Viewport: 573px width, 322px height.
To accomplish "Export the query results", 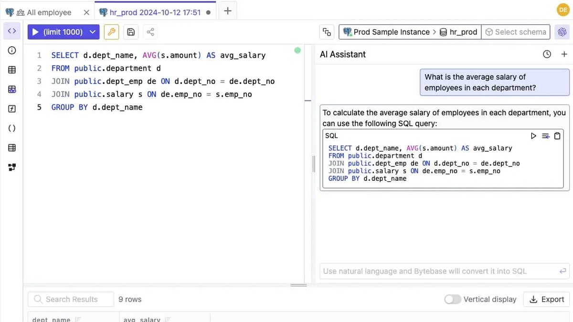I will click(x=547, y=299).
